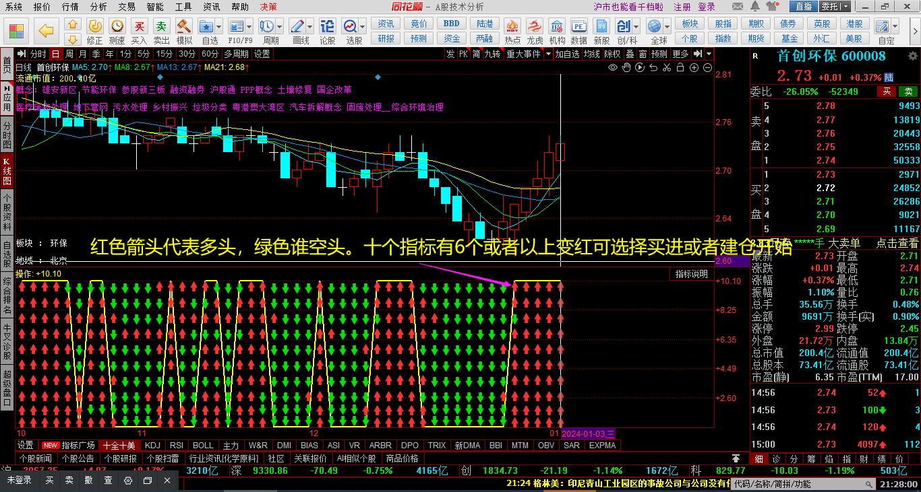Click the zoom in plus chart icon
The width and height of the screenshot is (921, 492).
tap(694, 67)
